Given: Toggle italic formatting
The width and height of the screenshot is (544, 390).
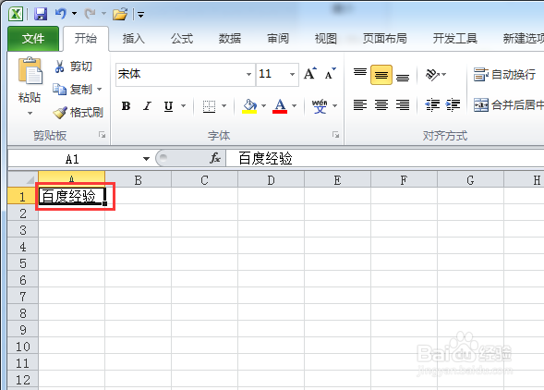Looking at the screenshot, I should [x=148, y=105].
